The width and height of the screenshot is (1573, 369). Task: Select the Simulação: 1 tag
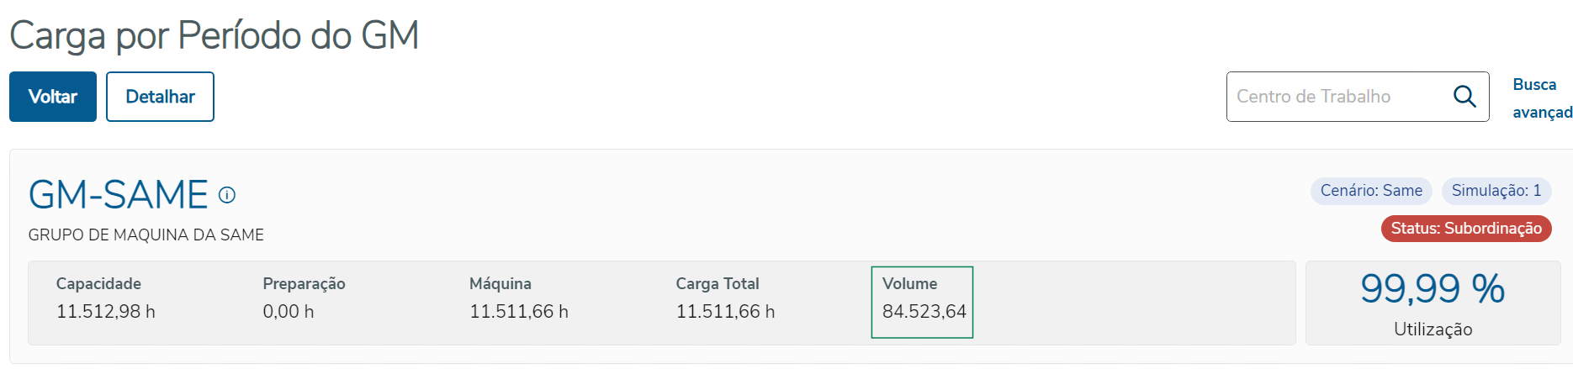pos(1496,191)
